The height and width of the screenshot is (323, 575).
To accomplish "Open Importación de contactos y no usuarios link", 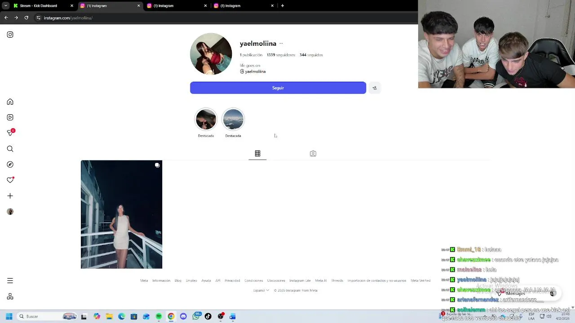I will (x=377, y=280).
